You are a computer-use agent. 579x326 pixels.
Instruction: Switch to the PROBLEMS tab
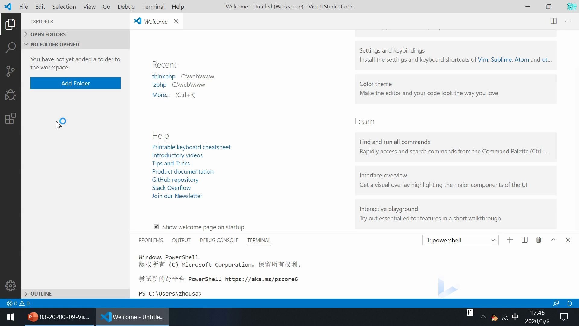click(x=151, y=240)
